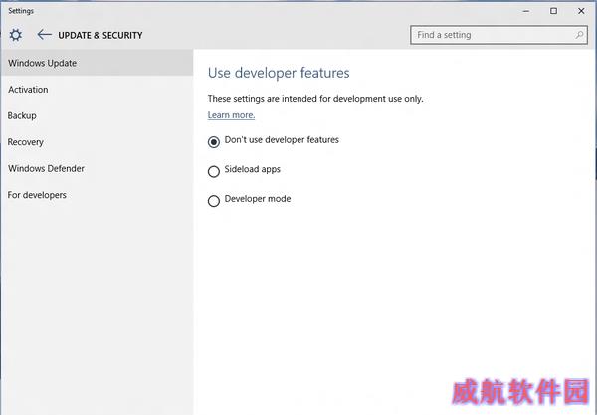597x415 pixels.
Task: Open the For developers section
Action: click(x=98, y=195)
